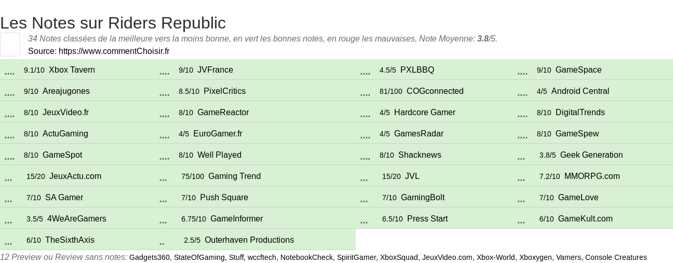Click the page title Les Notes sur Riders Republic
Screen dimensions: 673x263
pyautogui.click(x=113, y=23)
